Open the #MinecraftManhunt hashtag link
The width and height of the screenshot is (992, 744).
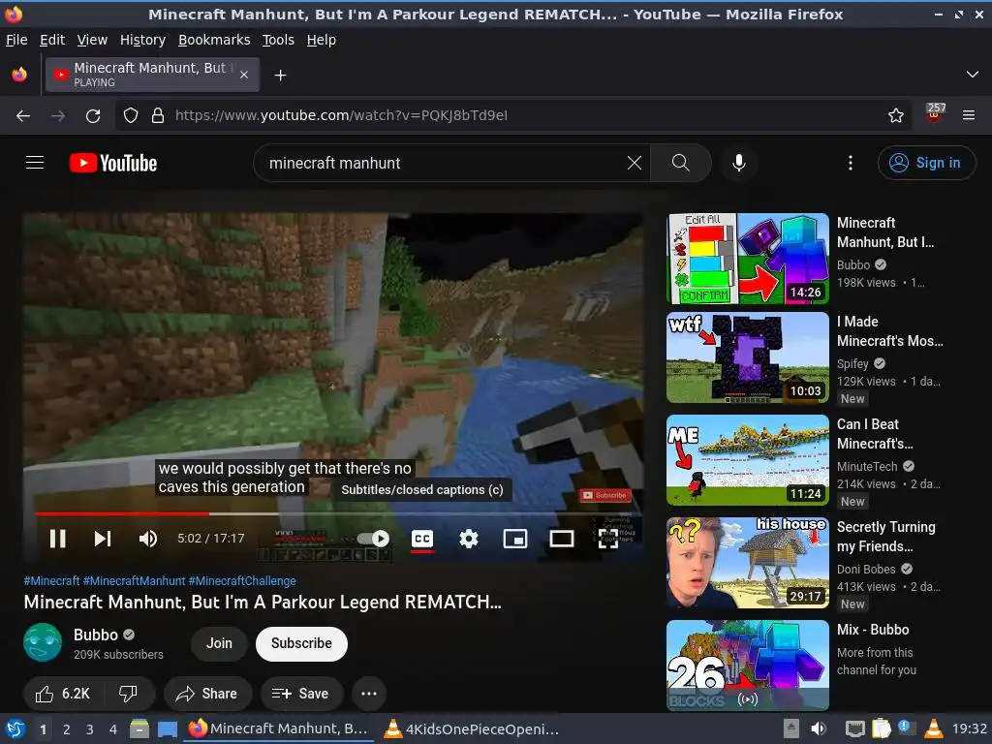tap(134, 581)
